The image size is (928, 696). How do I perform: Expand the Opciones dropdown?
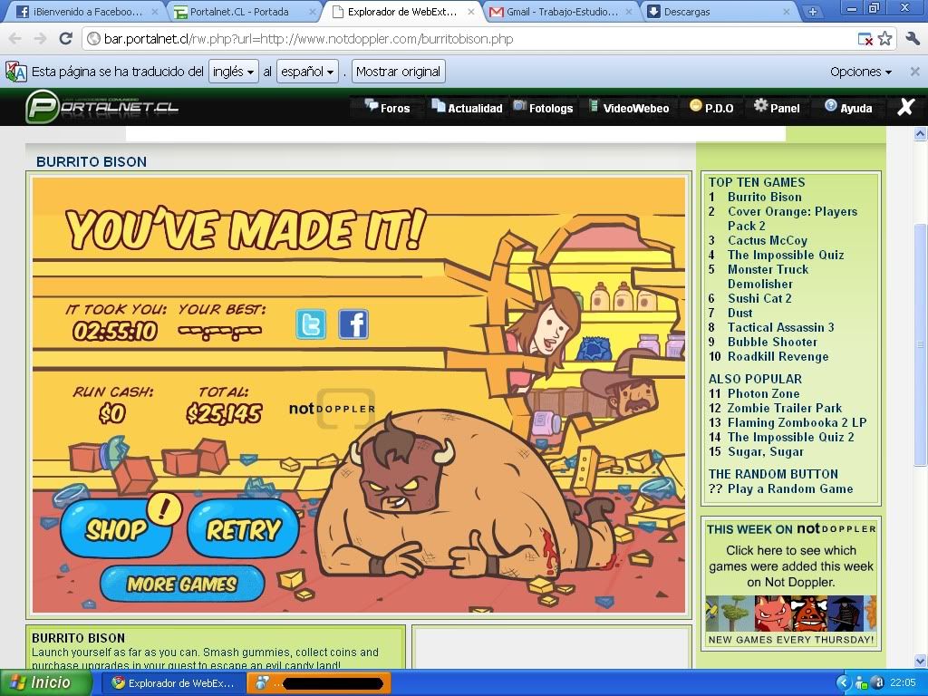(861, 72)
